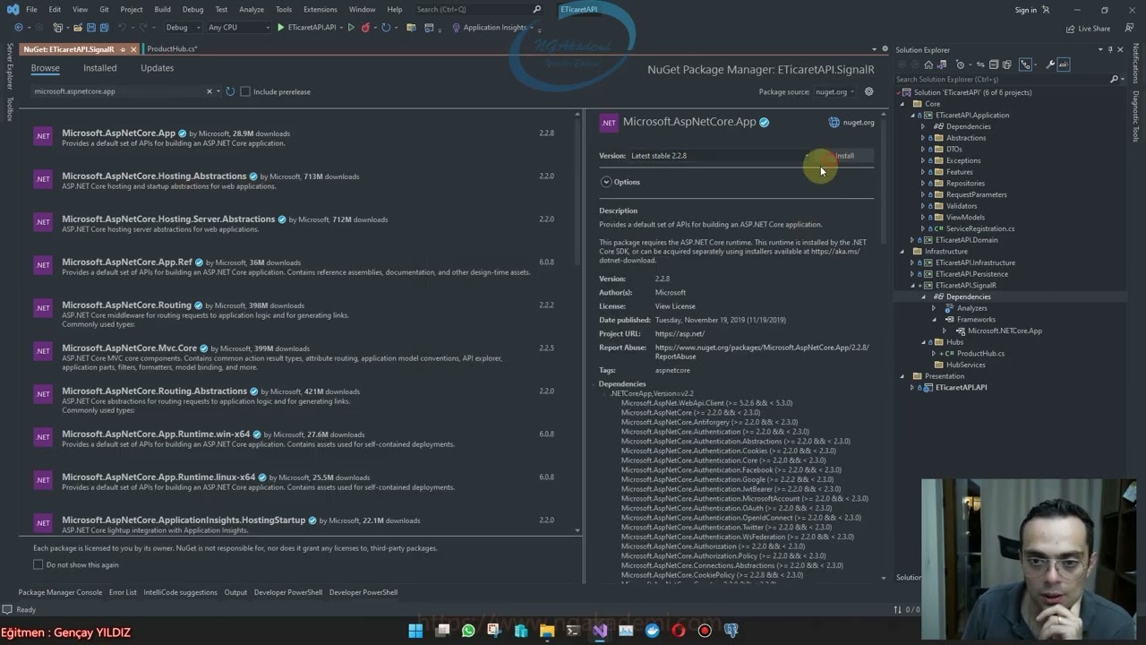Expand the Options section
Image resolution: width=1146 pixels, height=645 pixels.
(606, 182)
